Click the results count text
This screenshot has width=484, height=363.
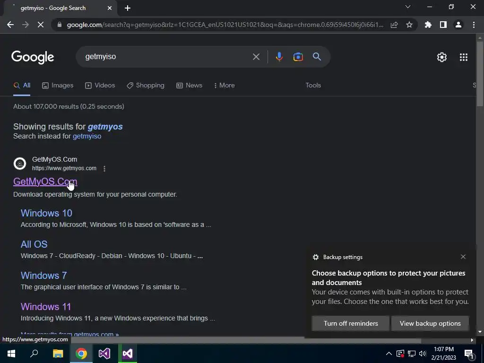69,106
